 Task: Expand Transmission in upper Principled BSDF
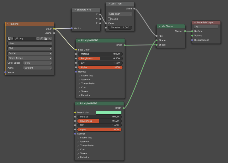click(x=79, y=84)
